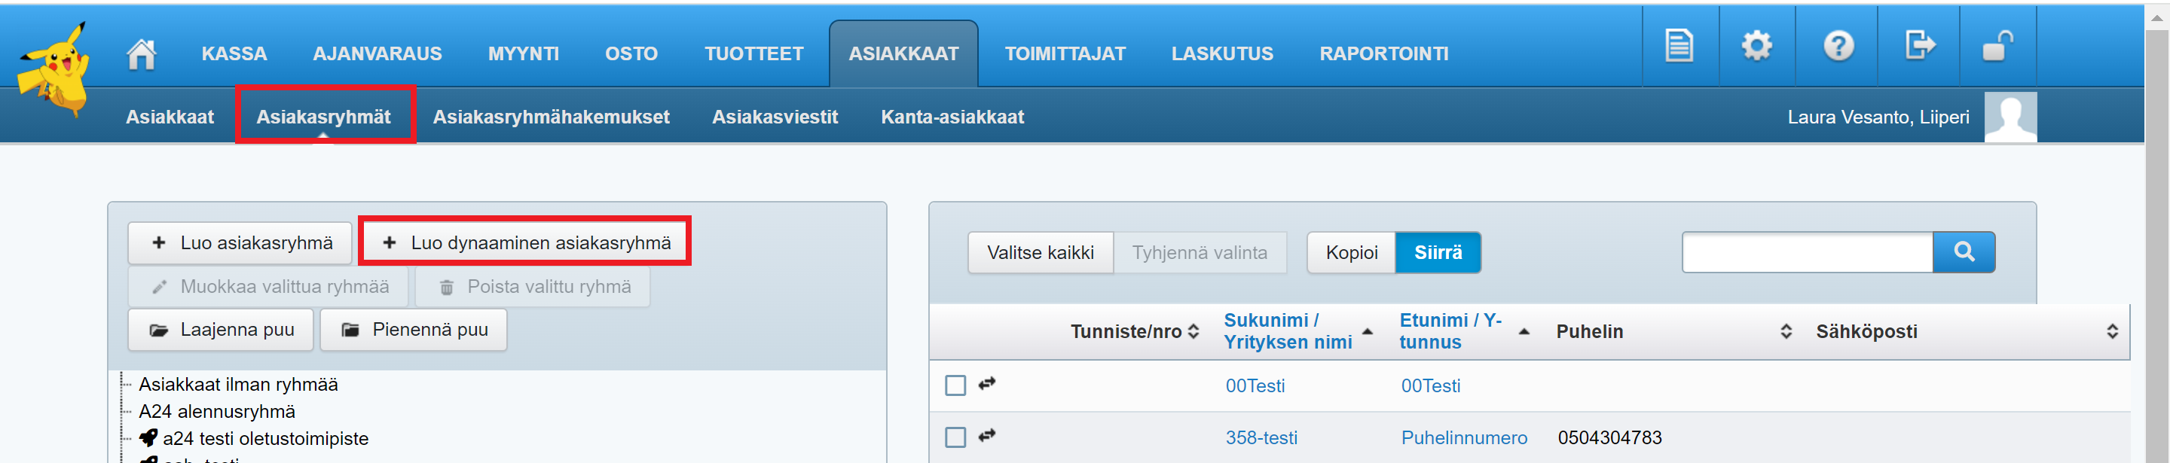Click the home icon in navigation bar
This screenshot has width=2170, height=463.
tap(141, 54)
